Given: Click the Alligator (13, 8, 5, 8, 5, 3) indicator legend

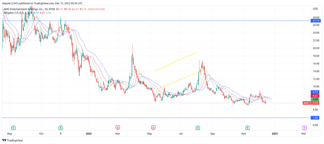Looking at the screenshot, I should [x=18, y=13].
